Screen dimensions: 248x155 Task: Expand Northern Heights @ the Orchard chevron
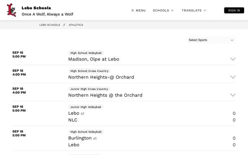tap(233, 95)
